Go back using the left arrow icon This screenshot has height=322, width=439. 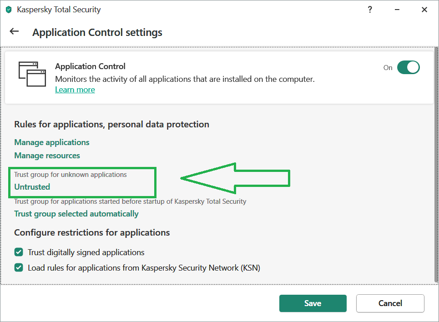15,31
